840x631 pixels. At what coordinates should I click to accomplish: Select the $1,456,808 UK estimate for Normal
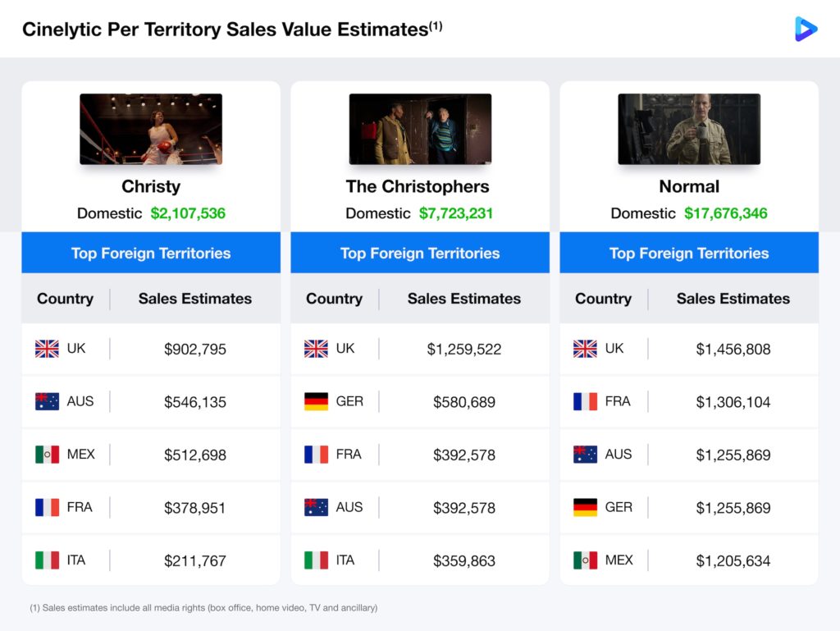[733, 350]
